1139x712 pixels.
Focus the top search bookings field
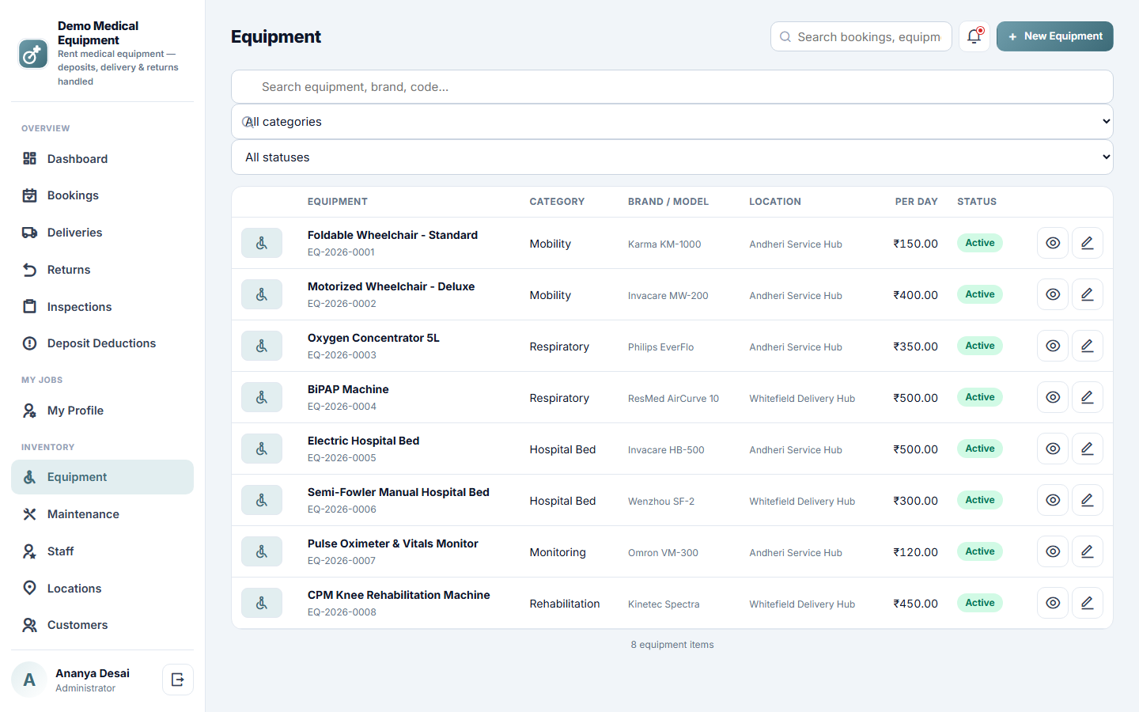(861, 36)
